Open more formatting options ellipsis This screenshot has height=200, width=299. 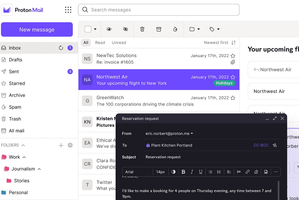276,172
